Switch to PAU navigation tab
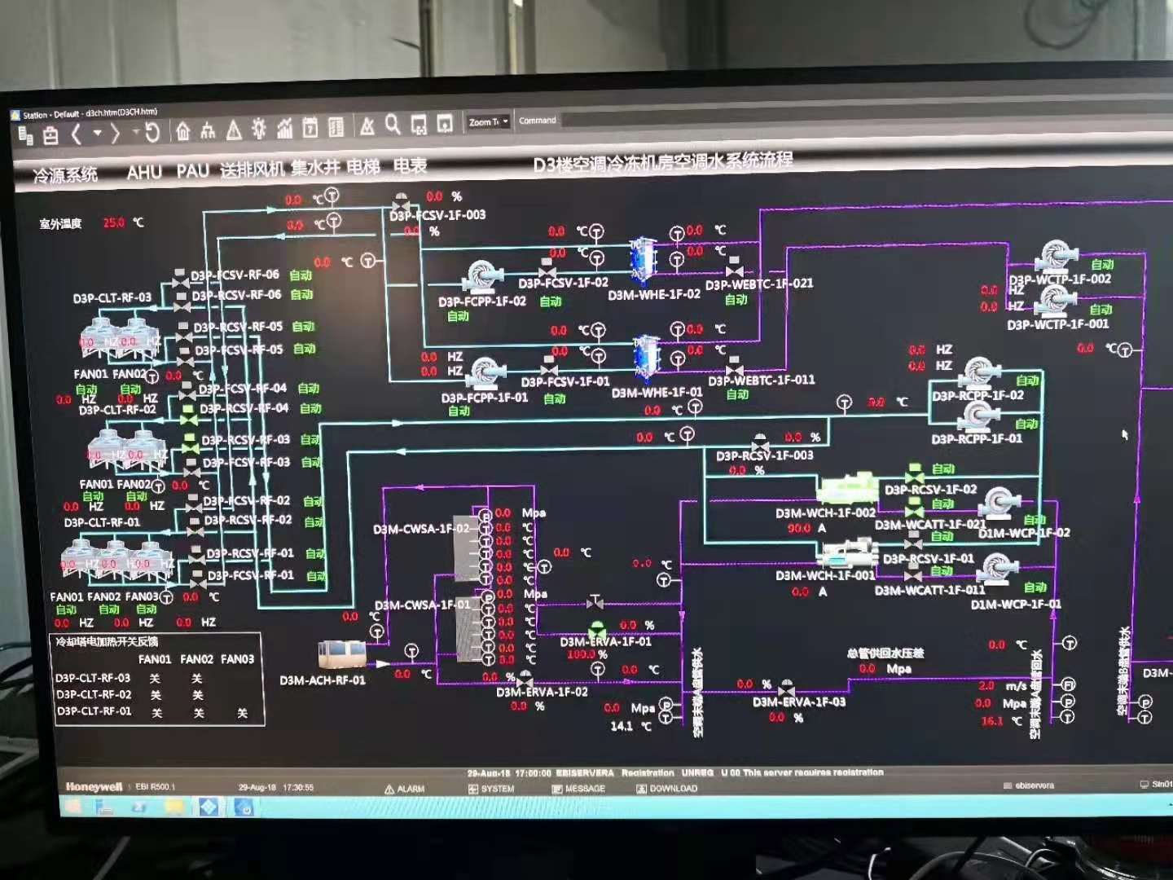This screenshot has height=880, width=1173. (193, 170)
